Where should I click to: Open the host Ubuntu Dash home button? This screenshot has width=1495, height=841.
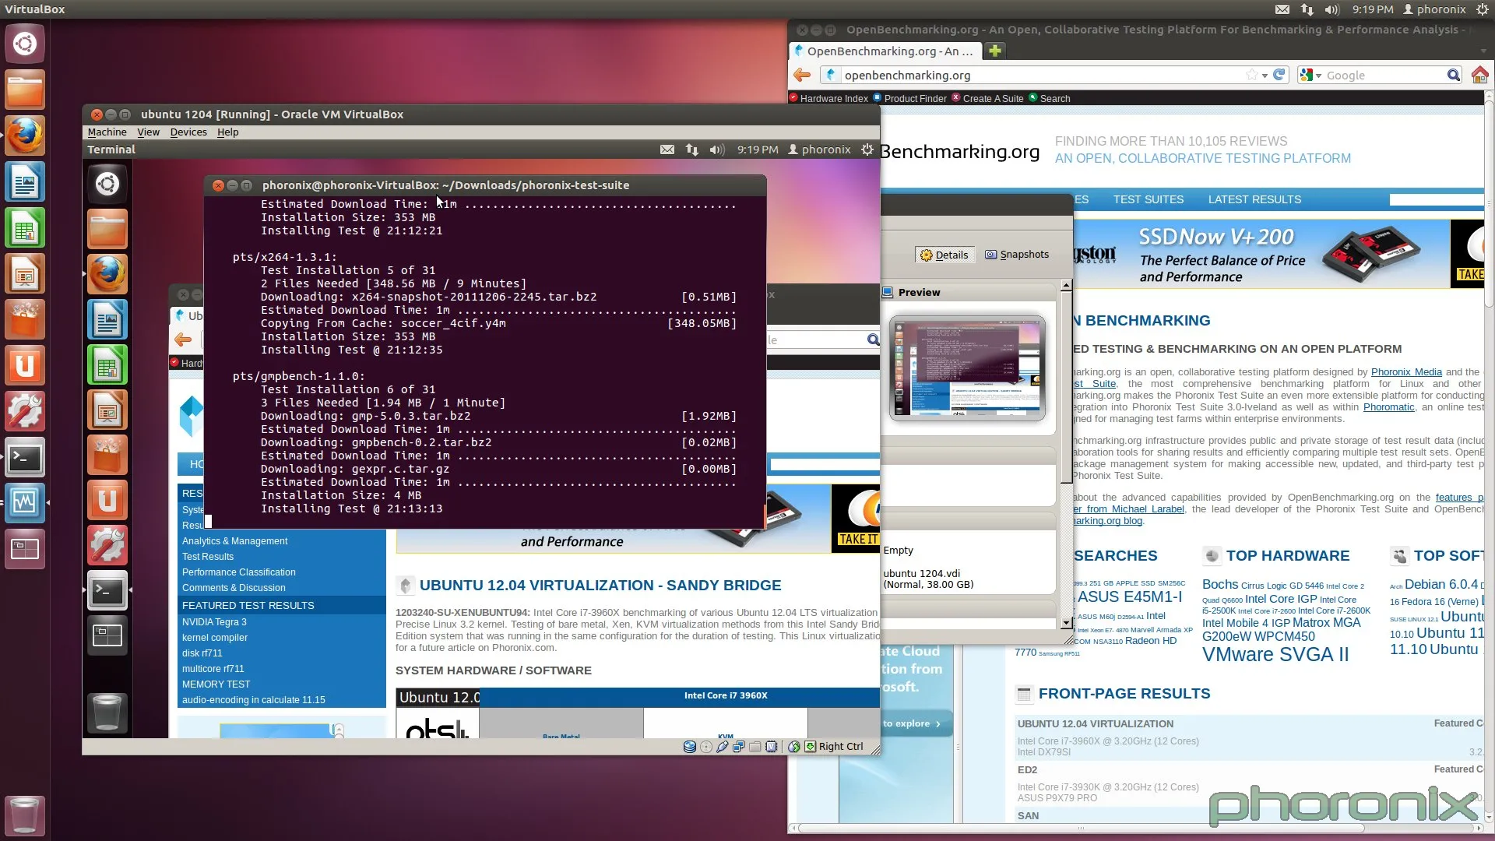pyautogui.click(x=25, y=44)
